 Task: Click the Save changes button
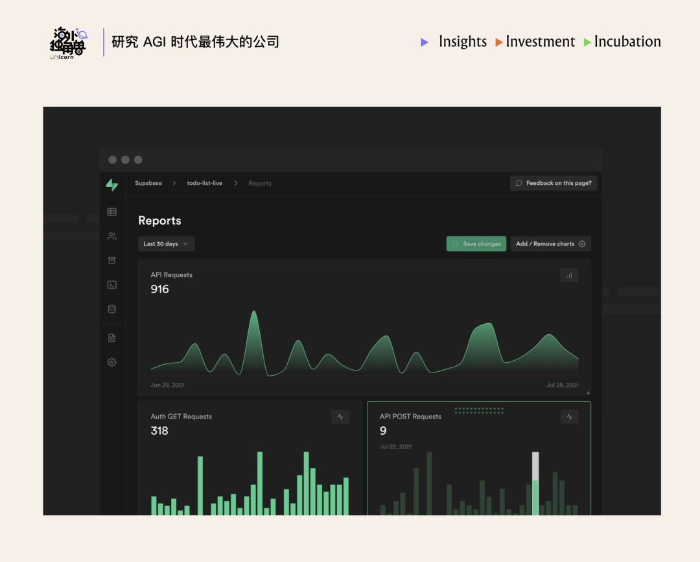(476, 243)
